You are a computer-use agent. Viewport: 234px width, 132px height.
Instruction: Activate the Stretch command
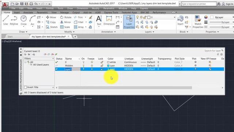click(x=52, y=27)
